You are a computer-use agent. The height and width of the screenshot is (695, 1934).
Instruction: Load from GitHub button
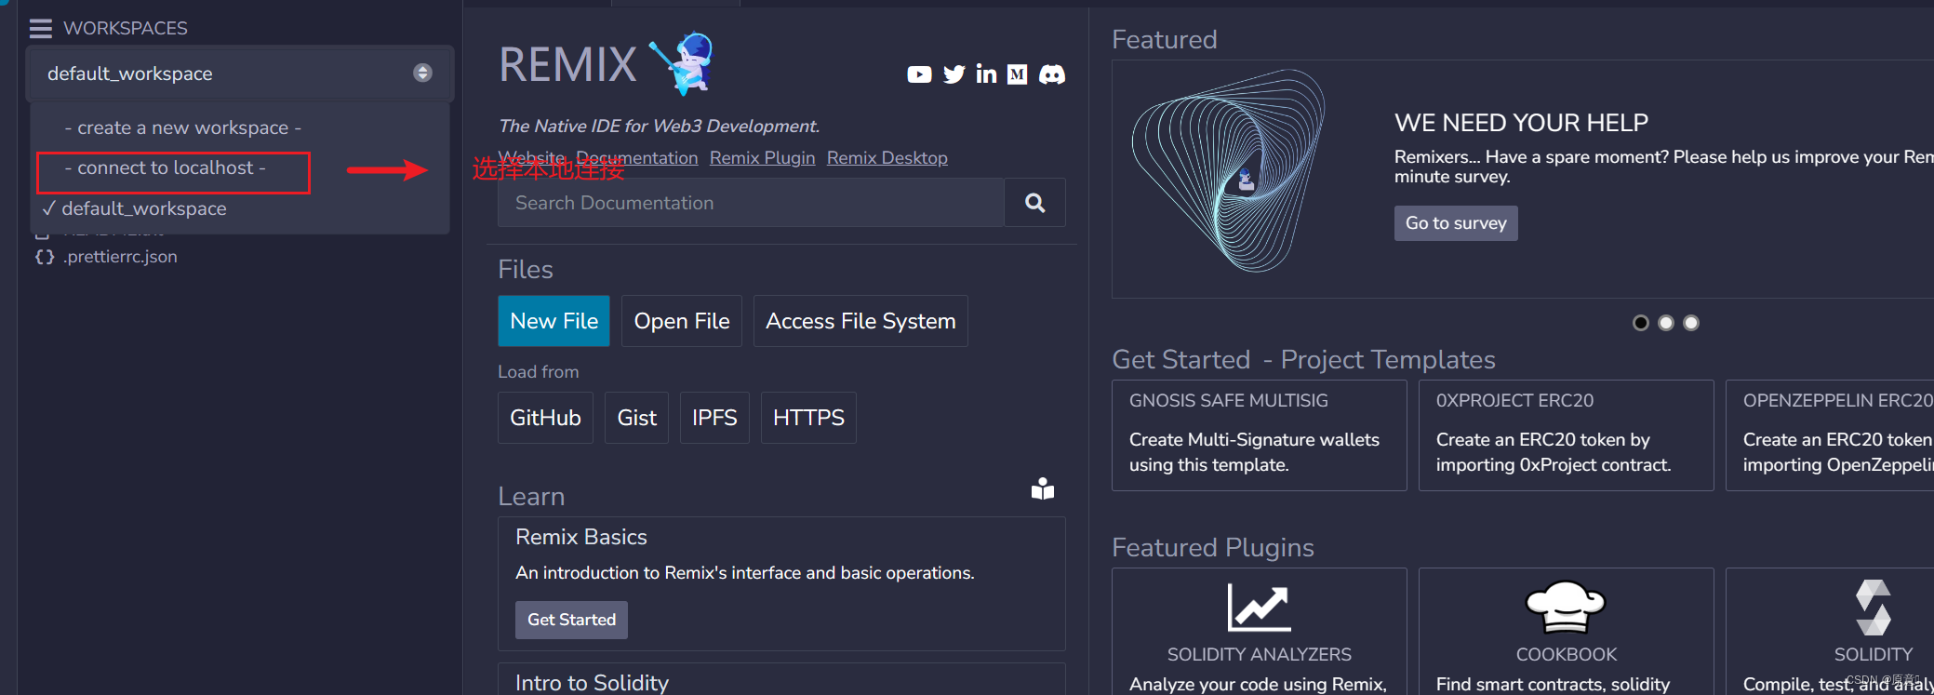tap(545, 418)
